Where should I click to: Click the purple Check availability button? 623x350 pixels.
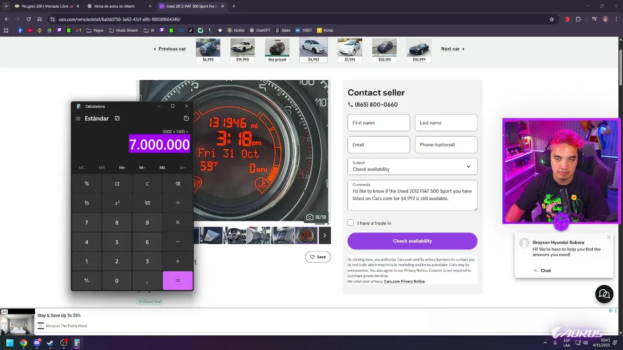(412, 241)
